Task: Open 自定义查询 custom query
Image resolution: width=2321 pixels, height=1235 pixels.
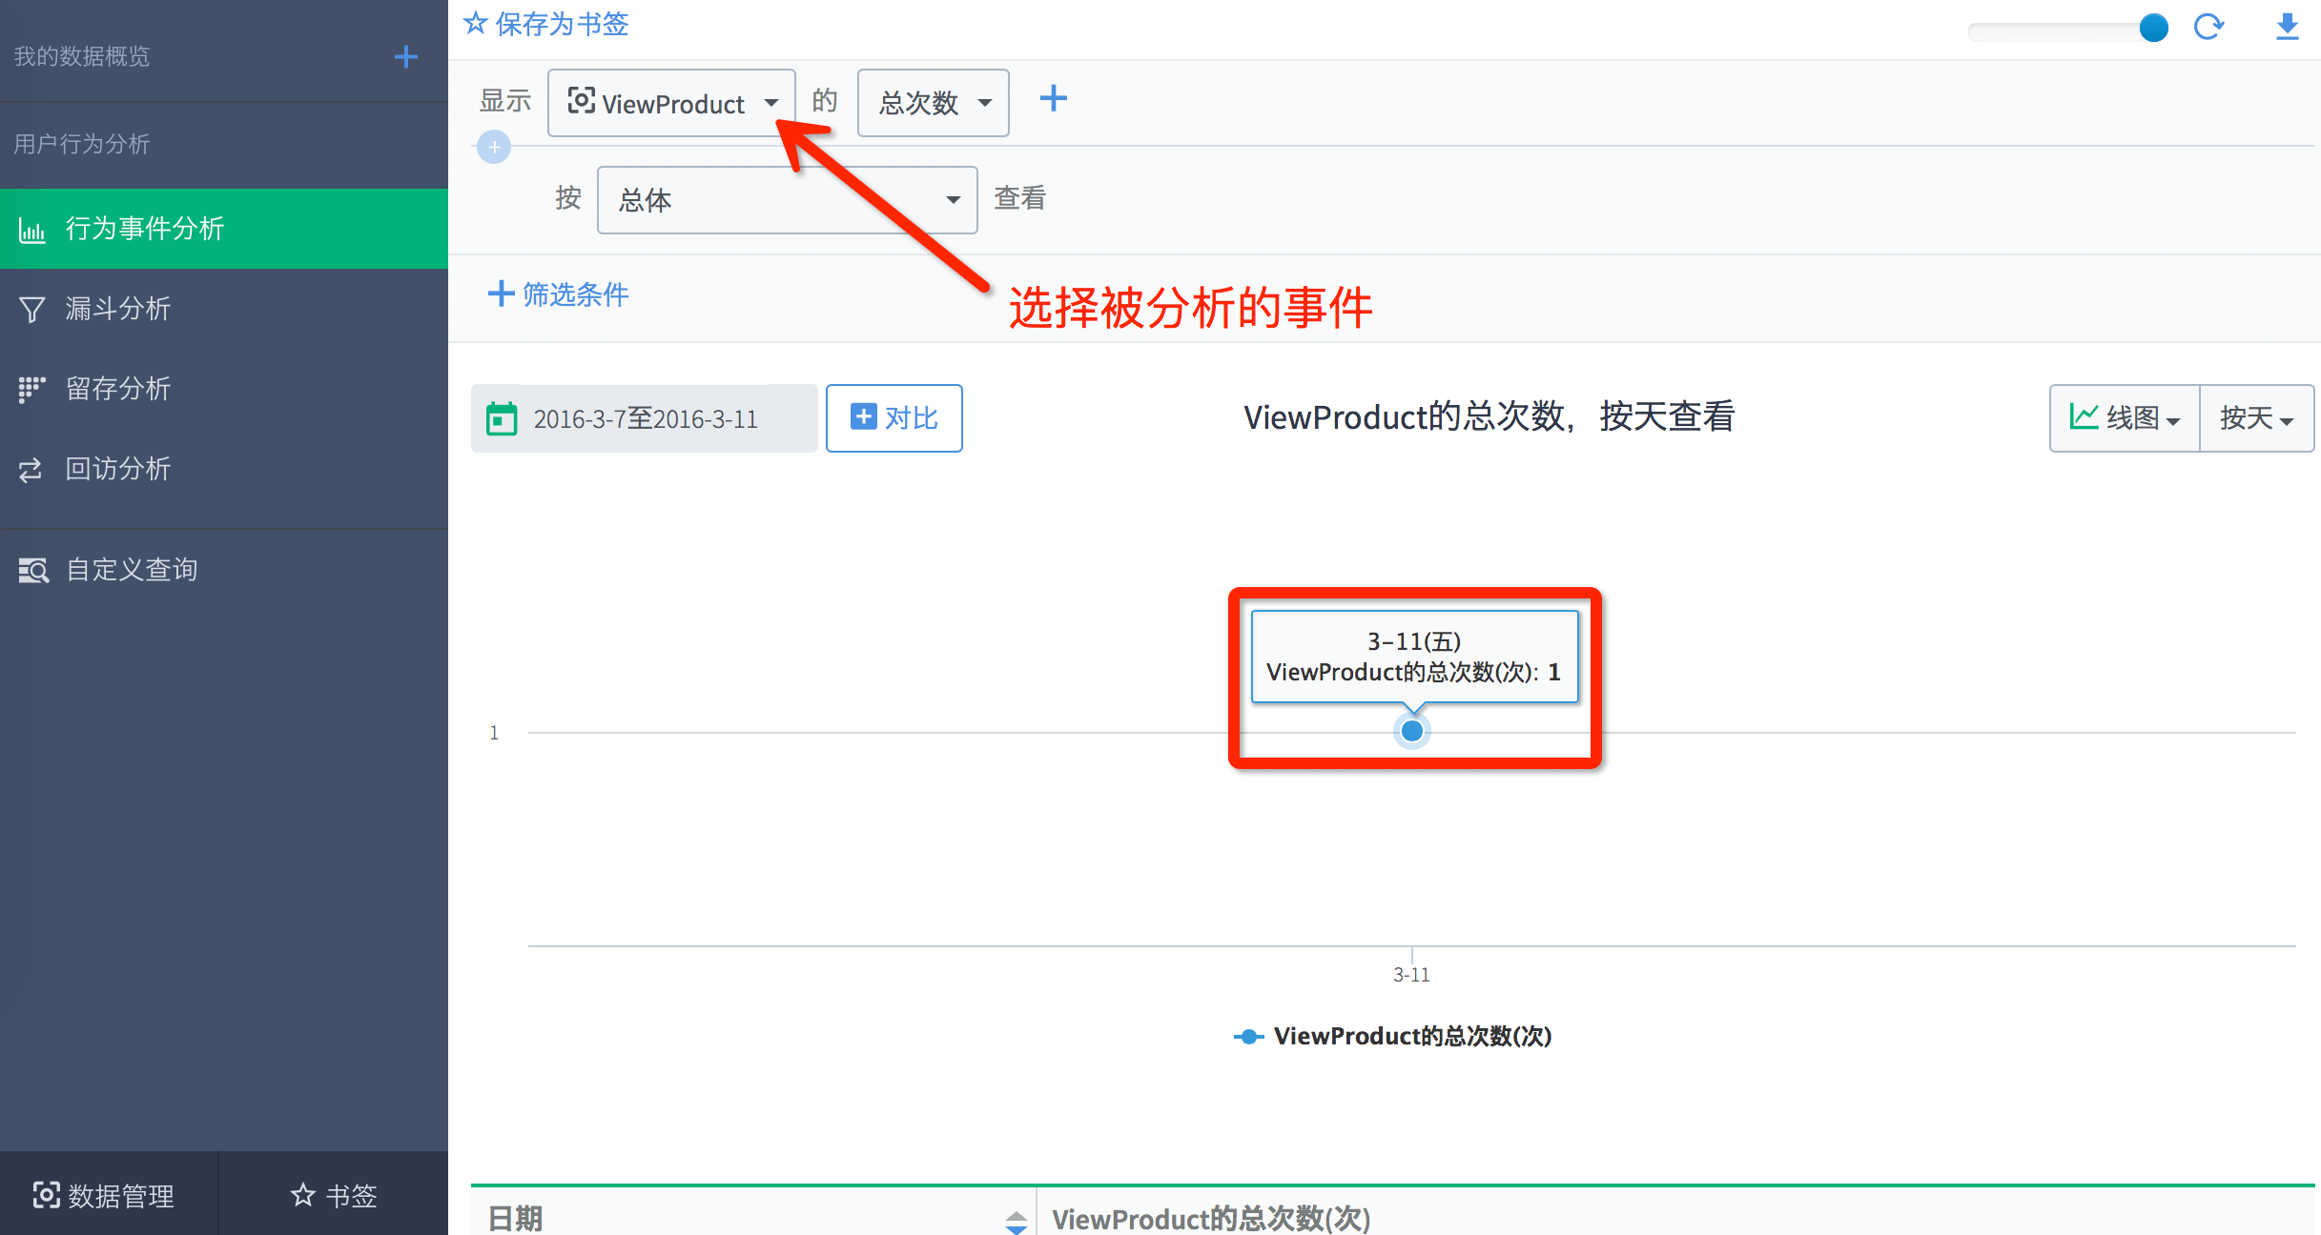Action: 132,570
